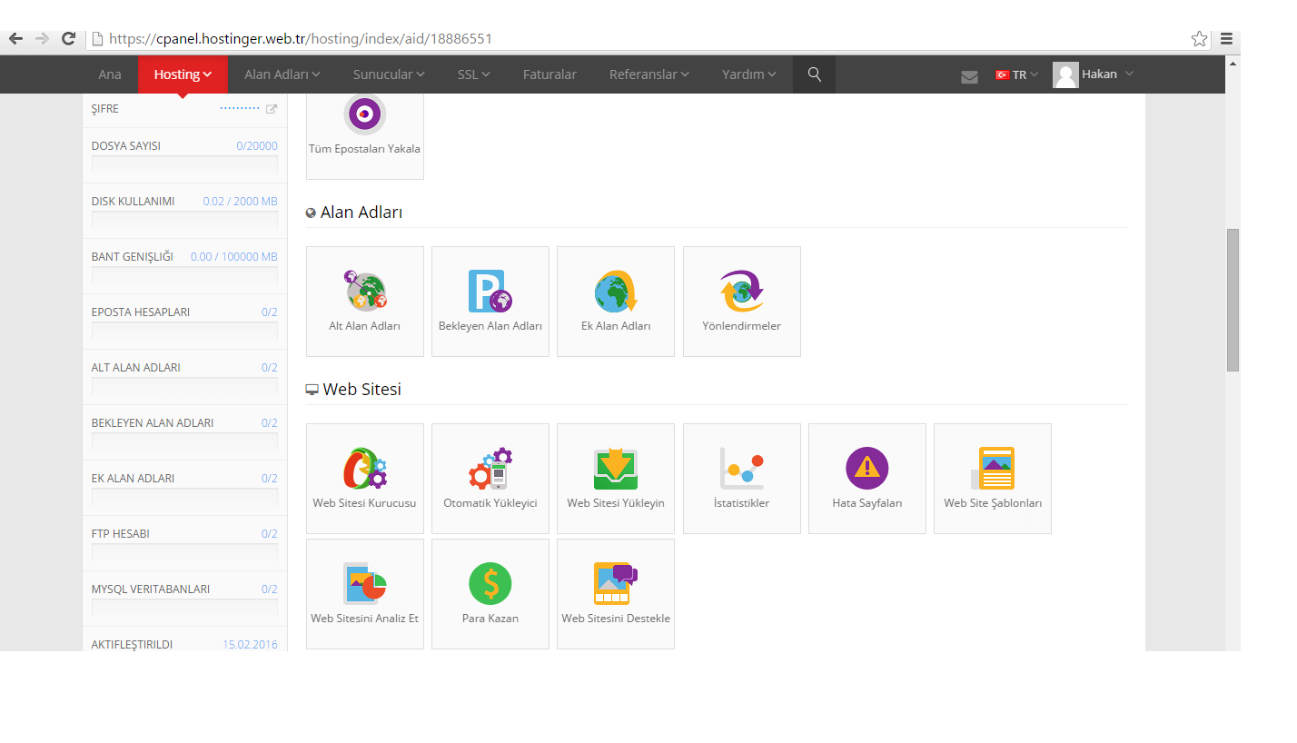Click the scrollbar up arrow
The width and height of the screenshot is (1297, 743).
point(1233,64)
